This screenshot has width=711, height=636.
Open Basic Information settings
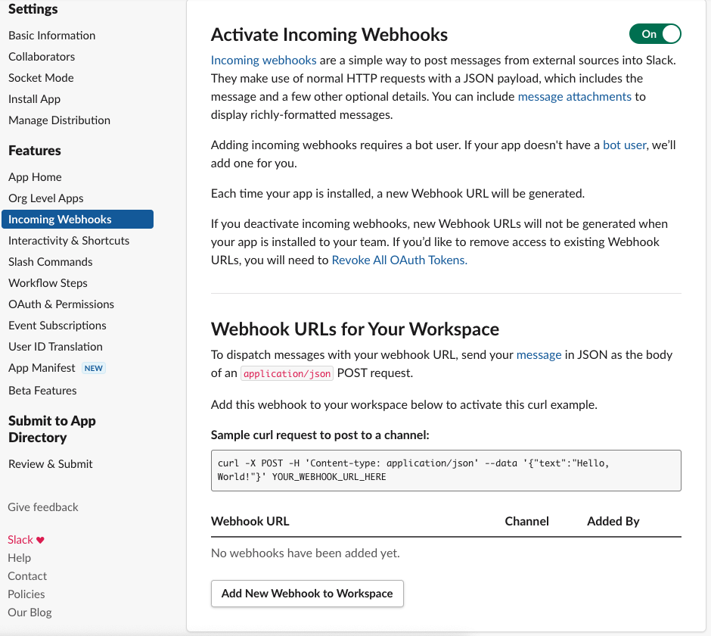tap(51, 36)
